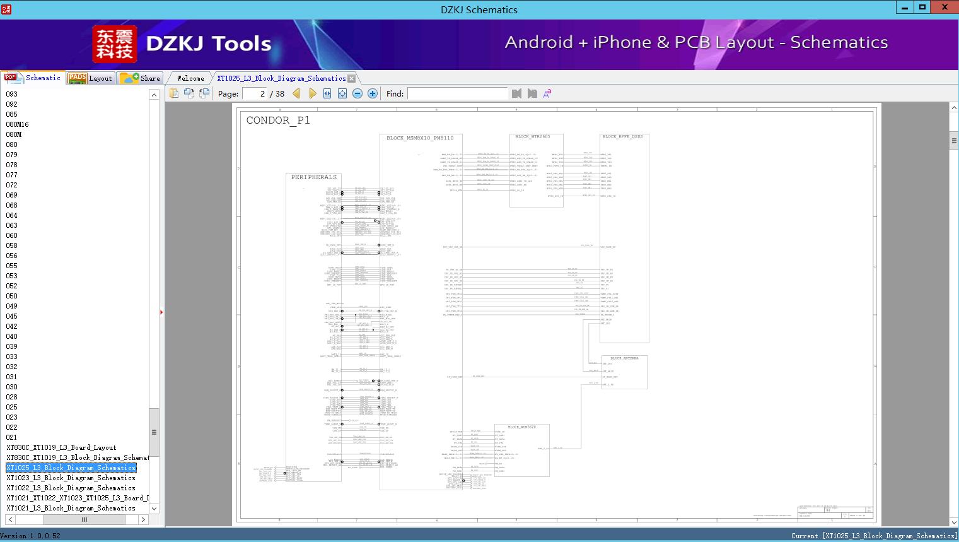959x542 pixels.
Task: Click the Find text input field
Action: 457,93
